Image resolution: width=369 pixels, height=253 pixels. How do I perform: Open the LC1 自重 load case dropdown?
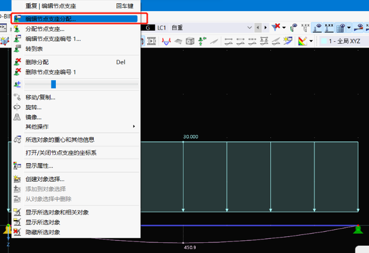click(x=250, y=28)
